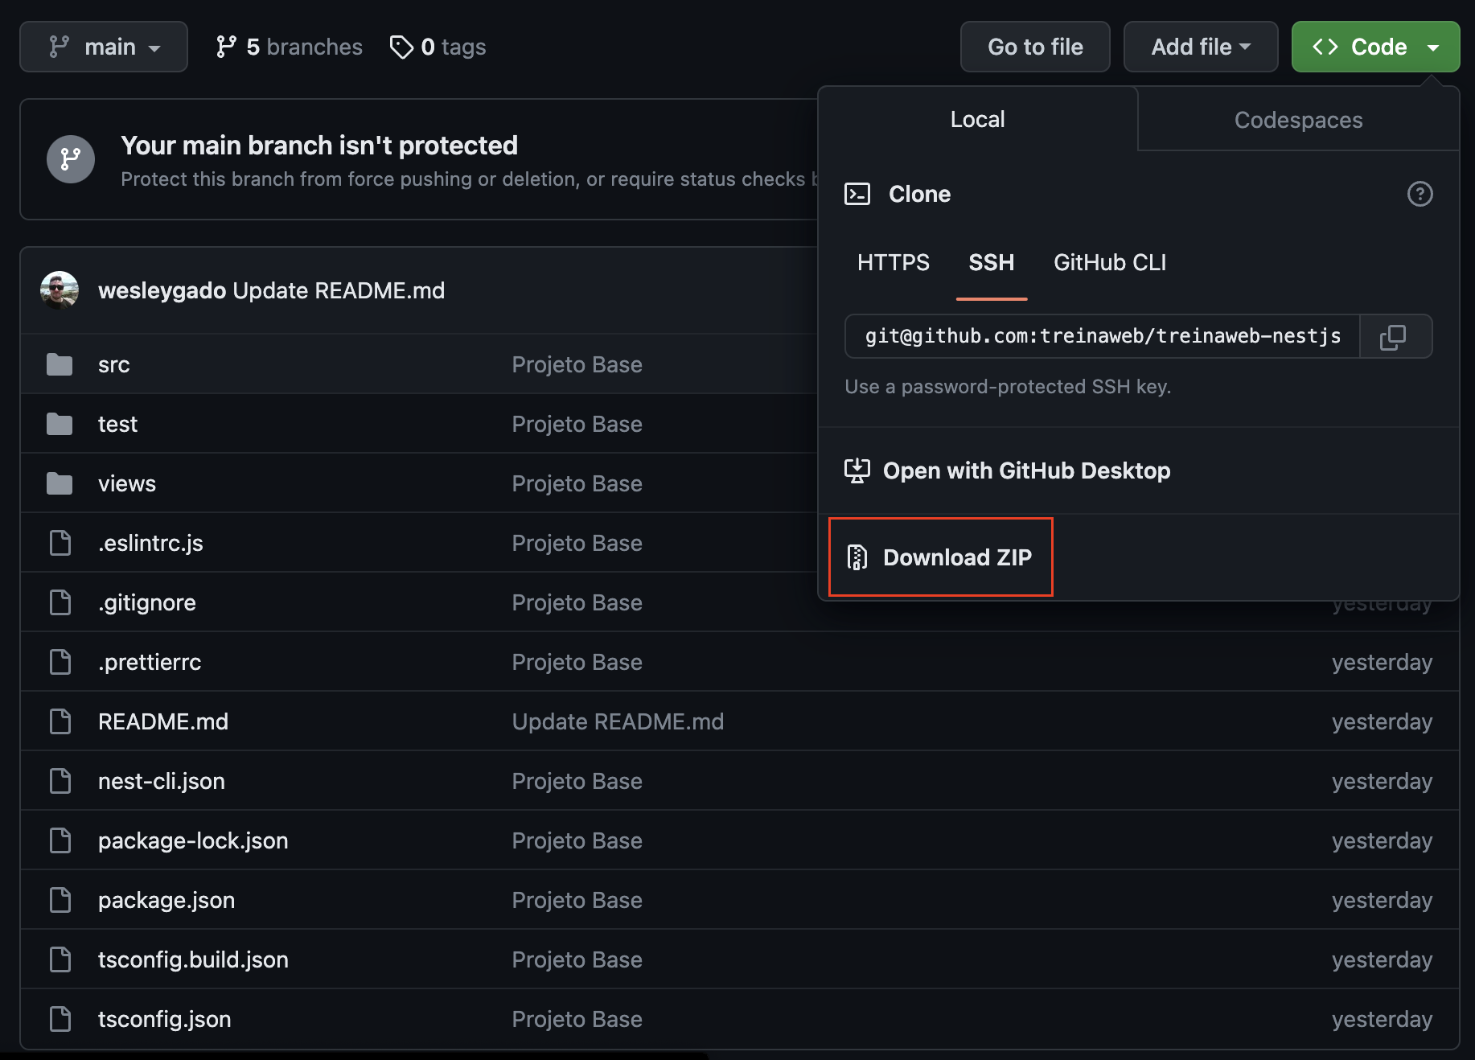Toggle the green Code dropdown button

(x=1375, y=47)
